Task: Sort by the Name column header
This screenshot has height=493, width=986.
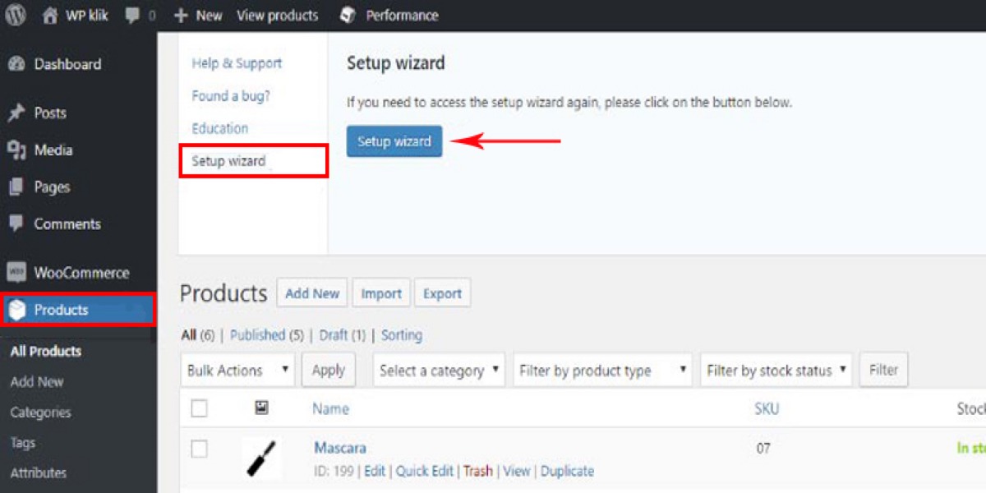Action: (x=331, y=408)
